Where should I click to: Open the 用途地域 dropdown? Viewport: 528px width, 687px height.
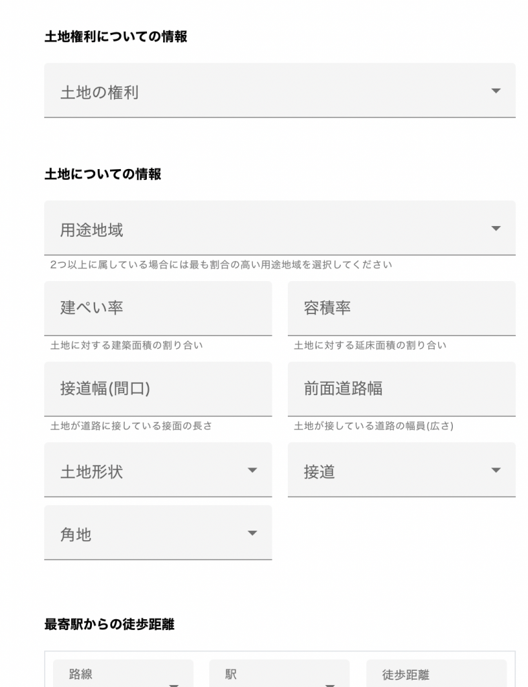tap(278, 228)
